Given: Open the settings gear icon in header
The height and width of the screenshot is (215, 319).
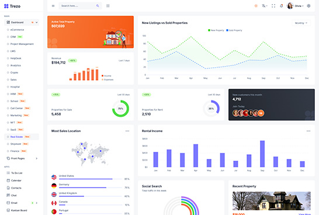Looking at the screenshot, I should [308, 6].
